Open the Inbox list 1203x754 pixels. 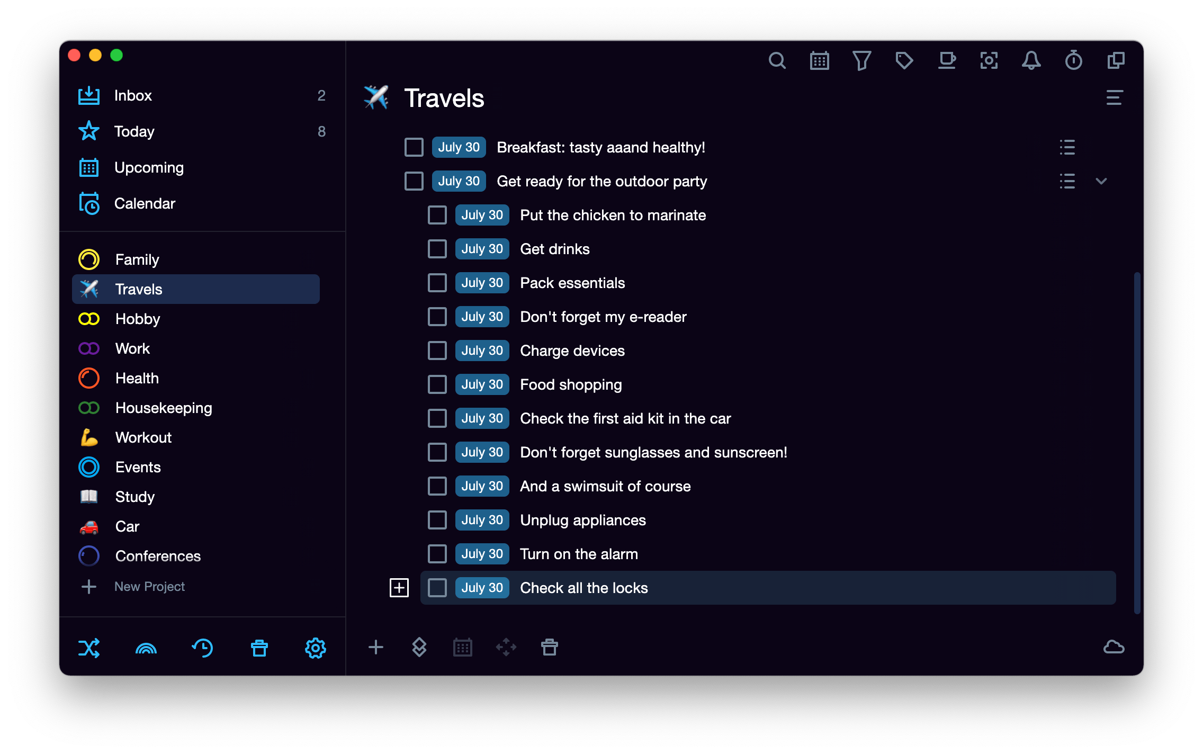click(x=201, y=96)
